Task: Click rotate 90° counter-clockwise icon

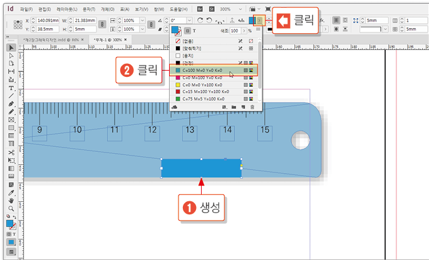Action: point(209,21)
